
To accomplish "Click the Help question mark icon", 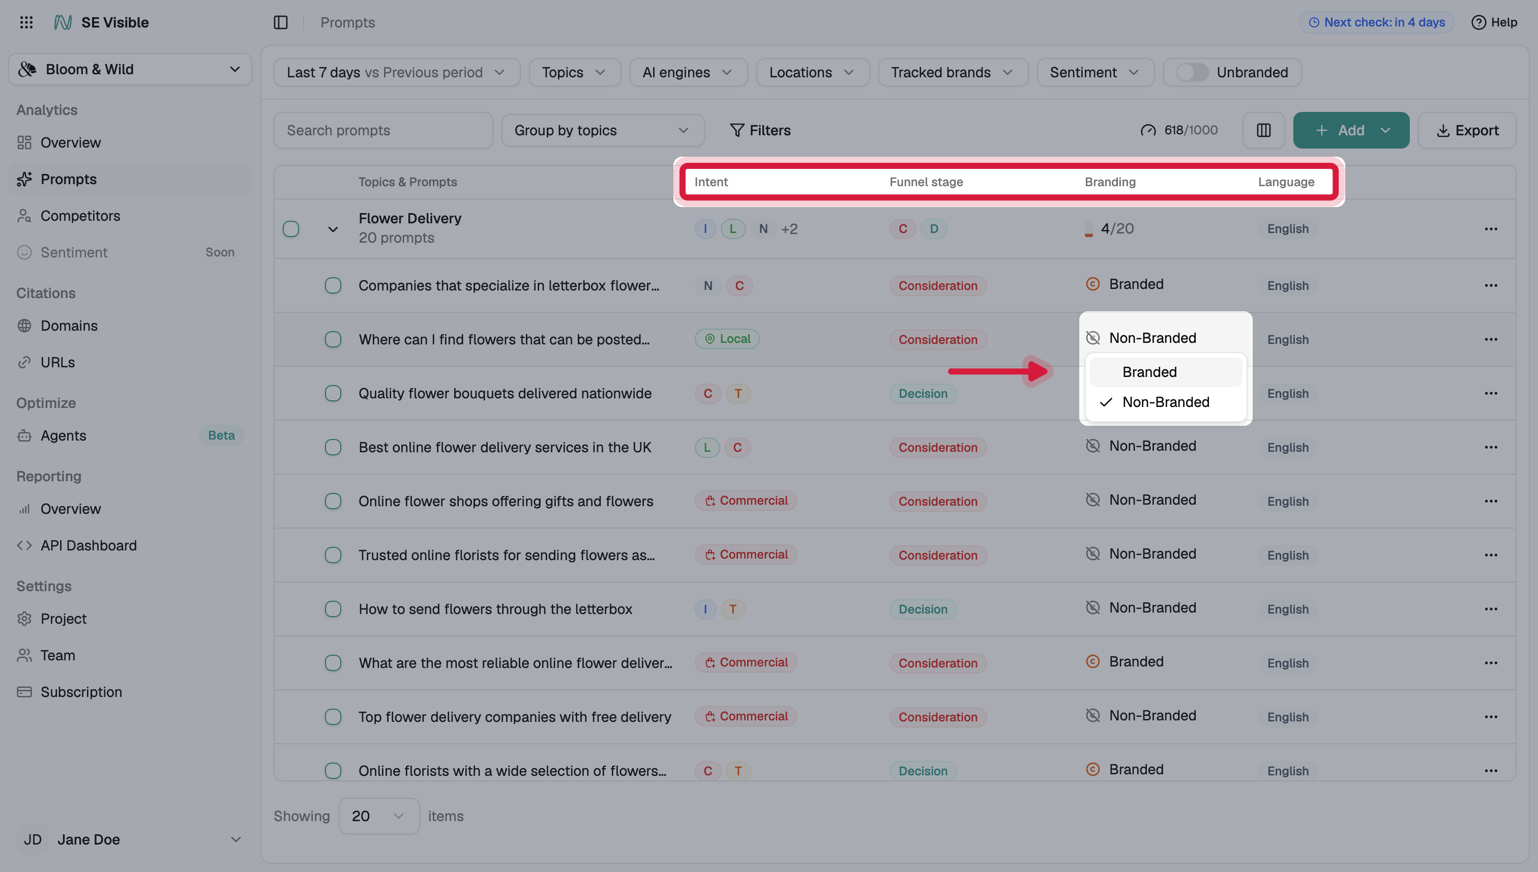I will (1478, 22).
